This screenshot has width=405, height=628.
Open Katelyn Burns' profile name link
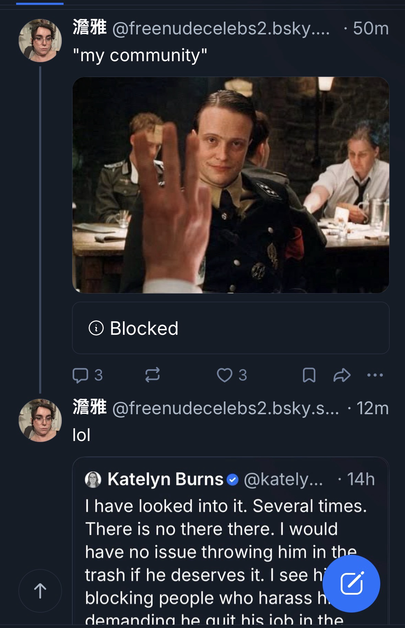165,480
